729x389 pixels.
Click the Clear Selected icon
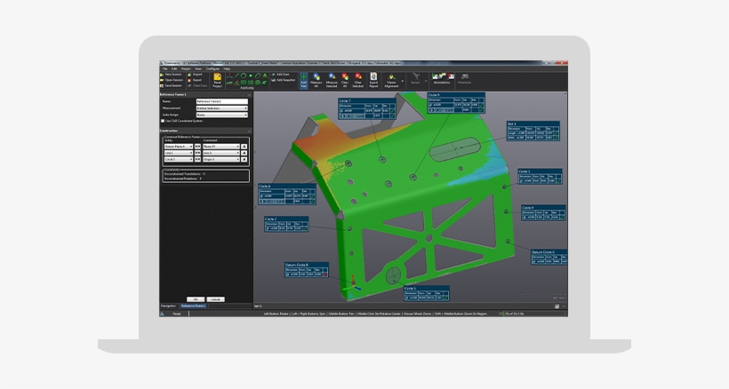[x=358, y=80]
